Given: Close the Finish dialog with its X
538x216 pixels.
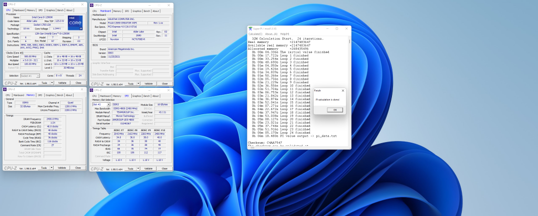Looking at the screenshot, I should [342, 90].
